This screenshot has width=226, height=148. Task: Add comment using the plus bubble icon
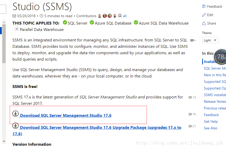coord(193,40)
